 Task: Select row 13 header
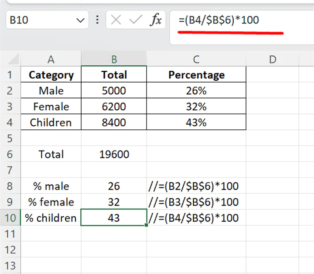tap(11, 265)
